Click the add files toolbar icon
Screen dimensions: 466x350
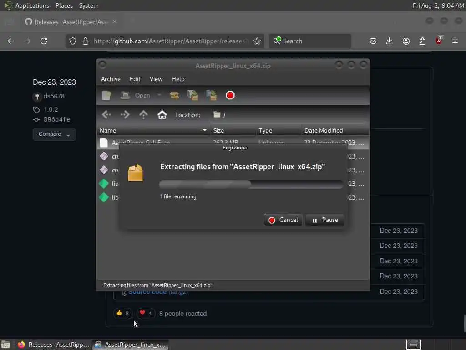pyautogui.click(x=192, y=95)
